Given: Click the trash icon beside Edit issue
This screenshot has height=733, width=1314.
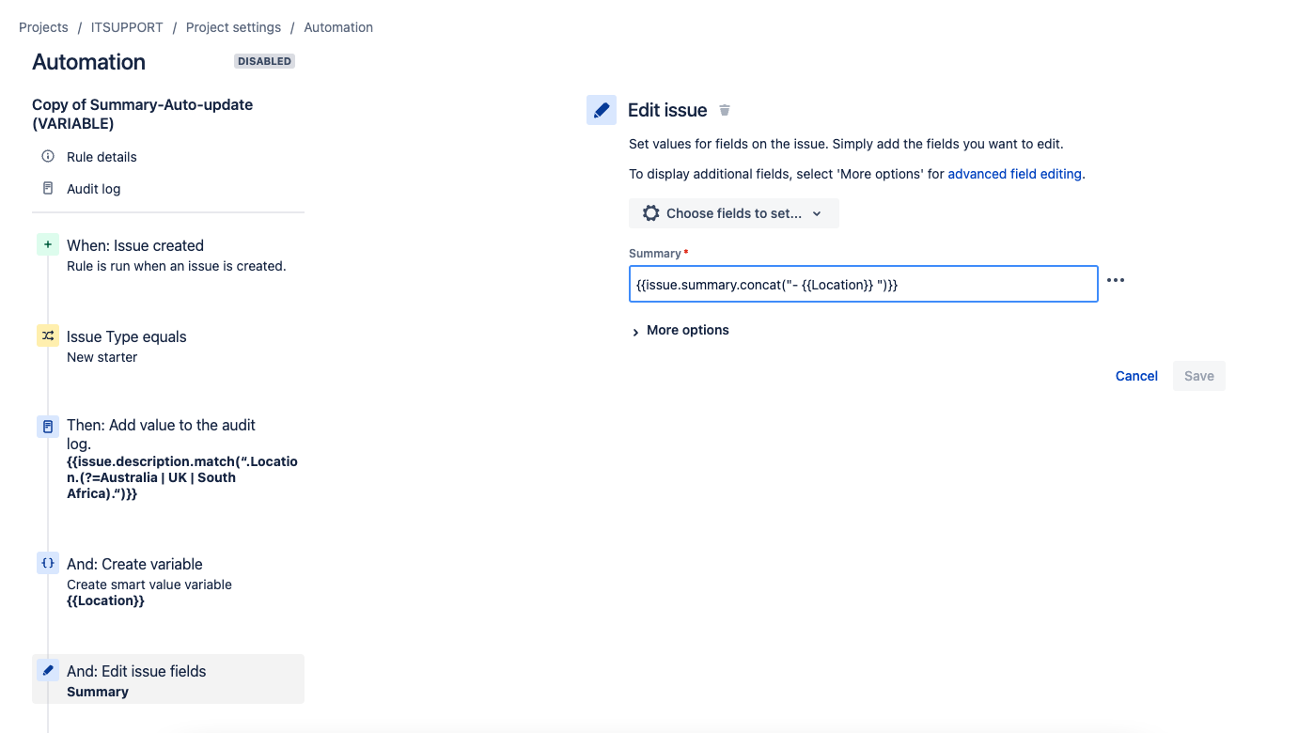Looking at the screenshot, I should click(x=725, y=110).
